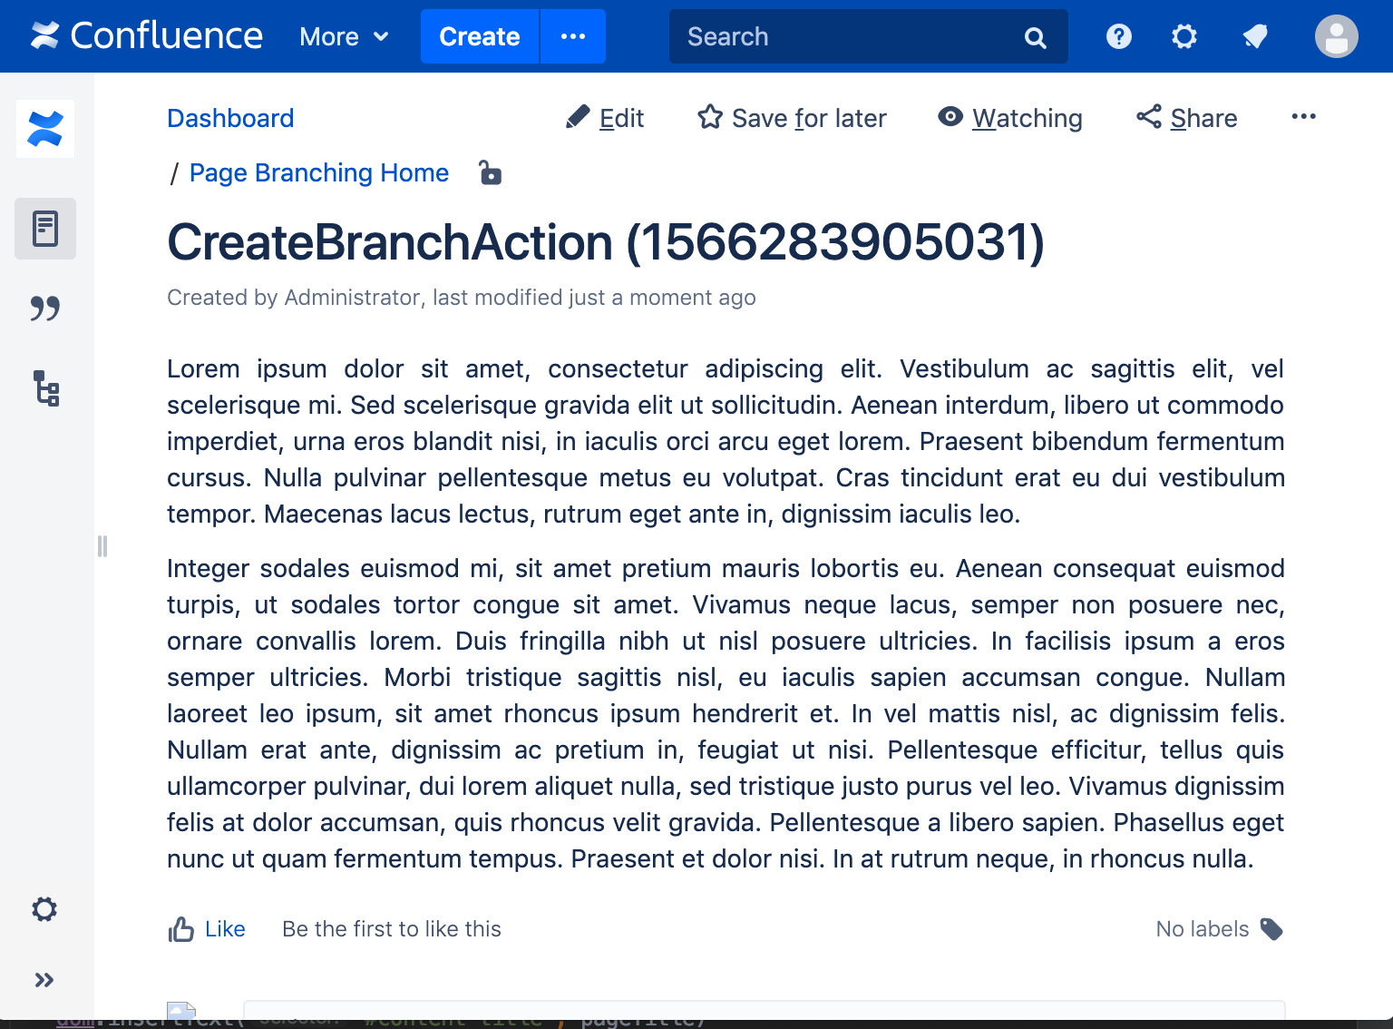Toggle Watching for this page

tap(1010, 118)
